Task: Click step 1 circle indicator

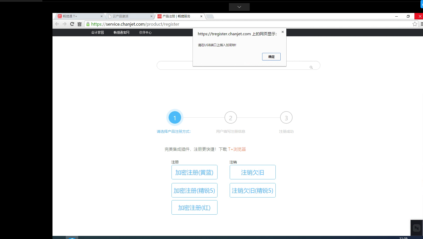Action: click(x=175, y=118)
